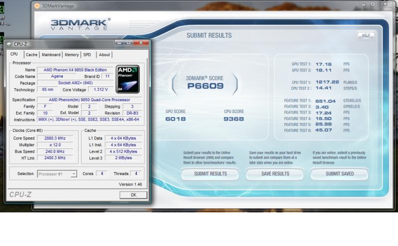Minimize the CPU-Z window

point(119,43)
